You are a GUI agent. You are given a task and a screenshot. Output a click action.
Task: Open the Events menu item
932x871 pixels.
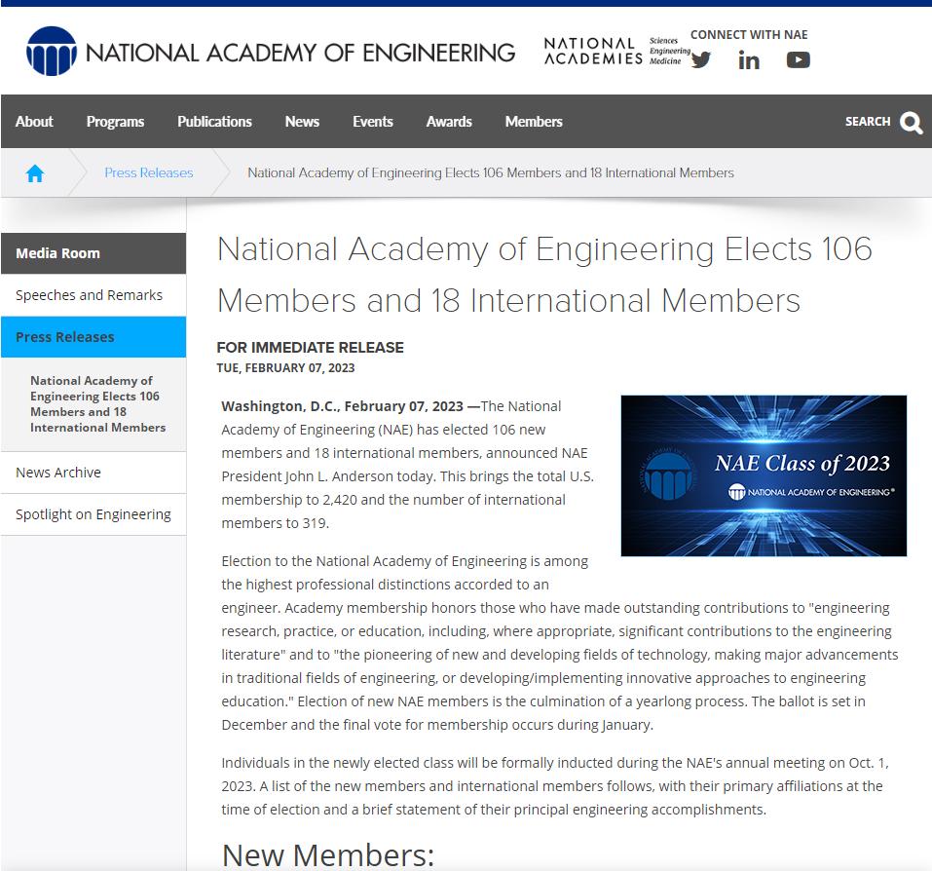[x=372, y=122]
